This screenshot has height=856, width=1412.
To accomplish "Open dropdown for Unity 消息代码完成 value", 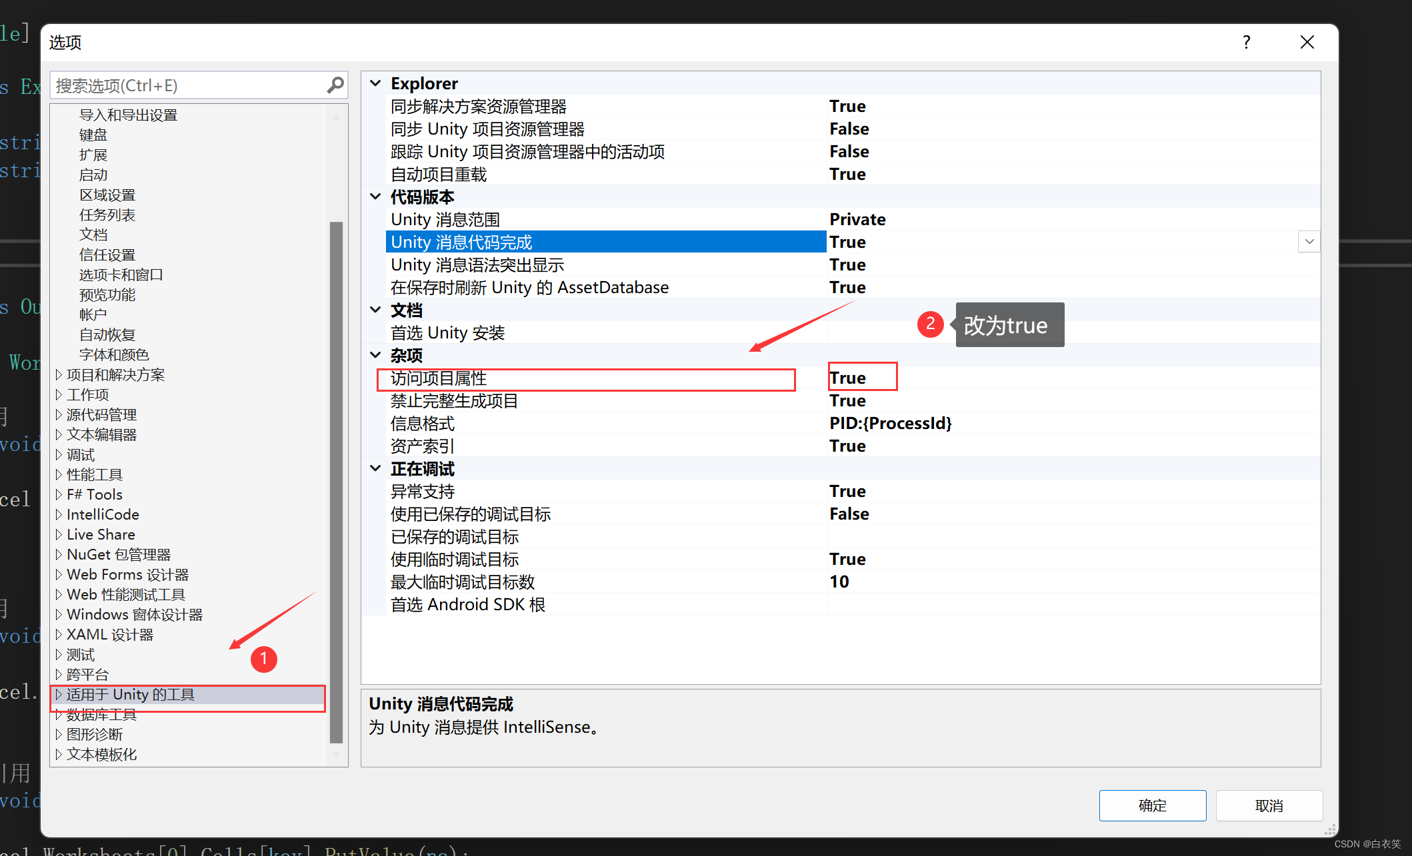I will click(x=1309, y=242).
